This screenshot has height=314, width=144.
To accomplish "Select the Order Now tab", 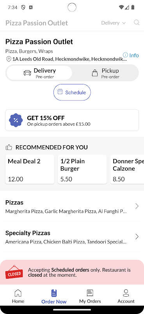I will tap(54, 297).
